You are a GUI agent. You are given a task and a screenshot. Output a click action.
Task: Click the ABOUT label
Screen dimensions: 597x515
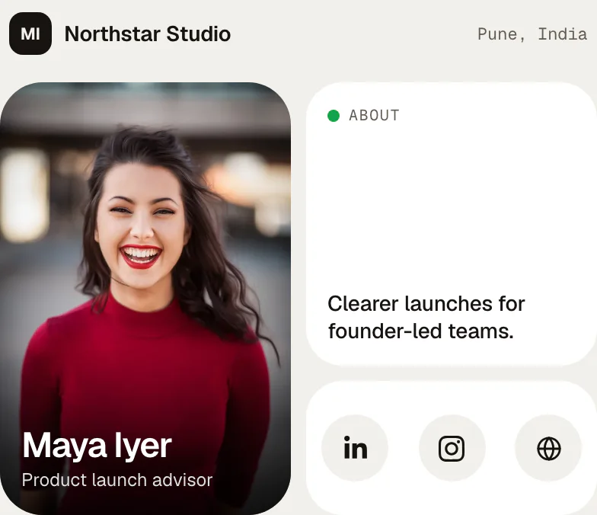(374, 116)
